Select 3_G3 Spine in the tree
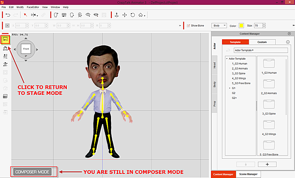Viewport: 295px width, 178px height. (239, 73)
